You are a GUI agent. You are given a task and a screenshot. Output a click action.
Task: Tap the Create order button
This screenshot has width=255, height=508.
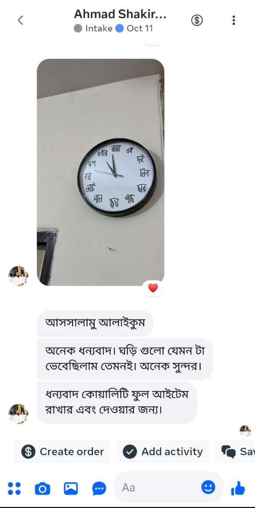coord(62,451)
